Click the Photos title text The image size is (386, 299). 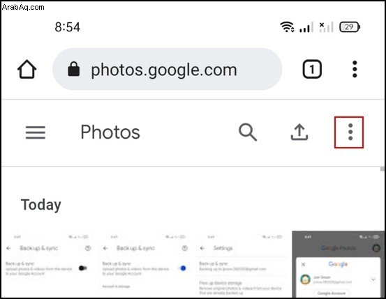click(x=110, y=132)
